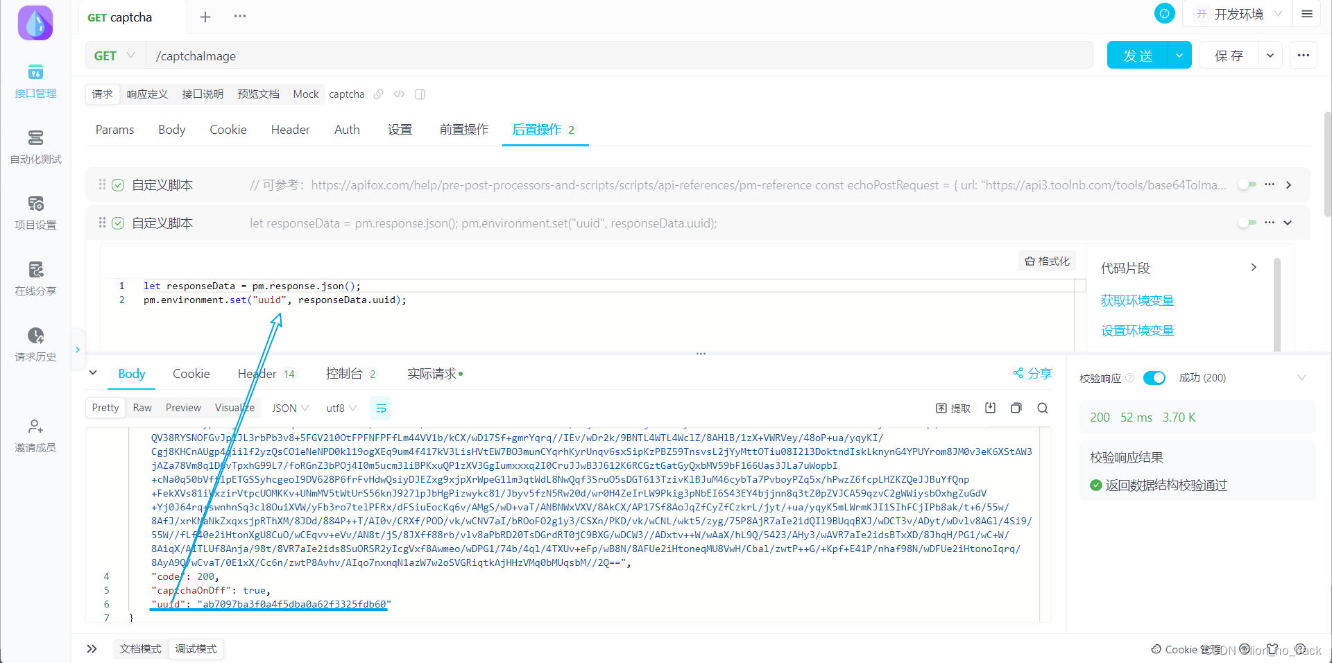Expand the left panel double arrow
1332x663 pixels.
point(92,649)
